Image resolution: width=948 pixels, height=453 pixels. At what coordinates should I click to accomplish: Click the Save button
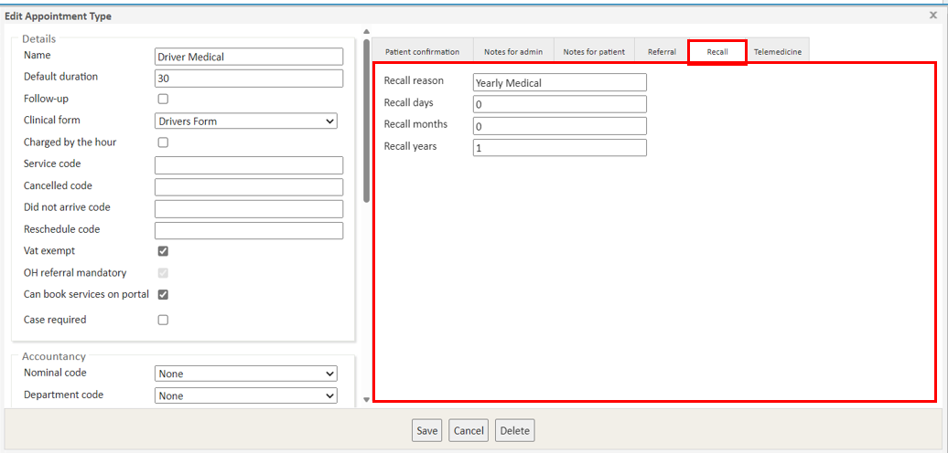pos(426,431)
